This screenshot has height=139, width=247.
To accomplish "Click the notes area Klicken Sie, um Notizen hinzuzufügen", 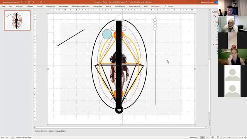I will (50, 131).
